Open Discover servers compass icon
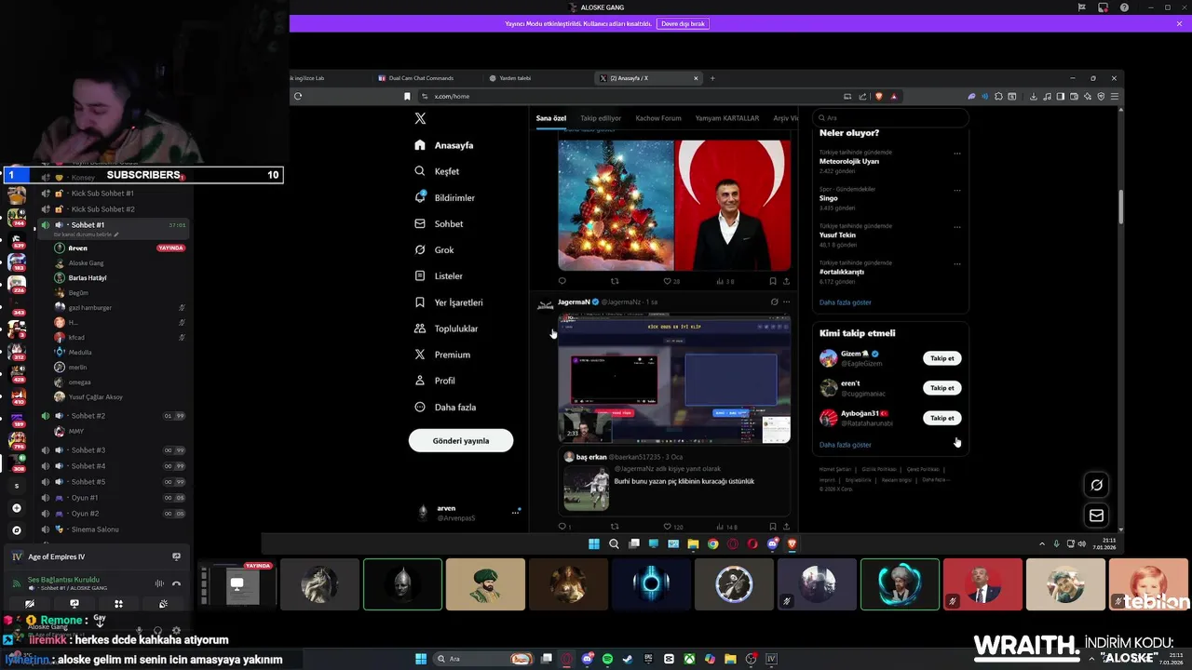 click(16, 530)
